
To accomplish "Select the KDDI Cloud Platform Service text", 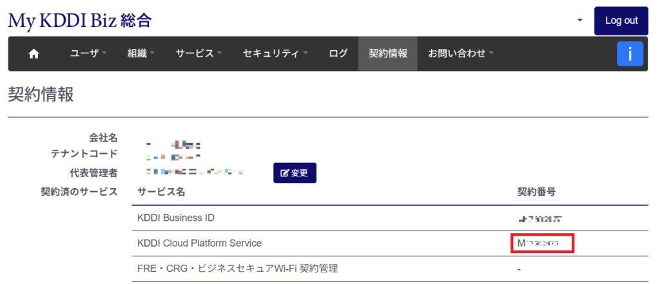I will (x=200, y=243).
